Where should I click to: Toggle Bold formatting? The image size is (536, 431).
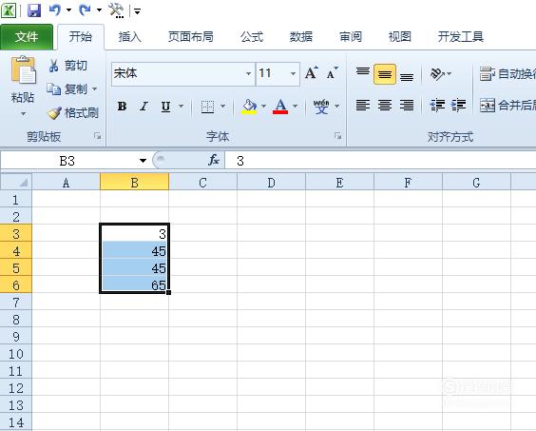coord(122,107)
